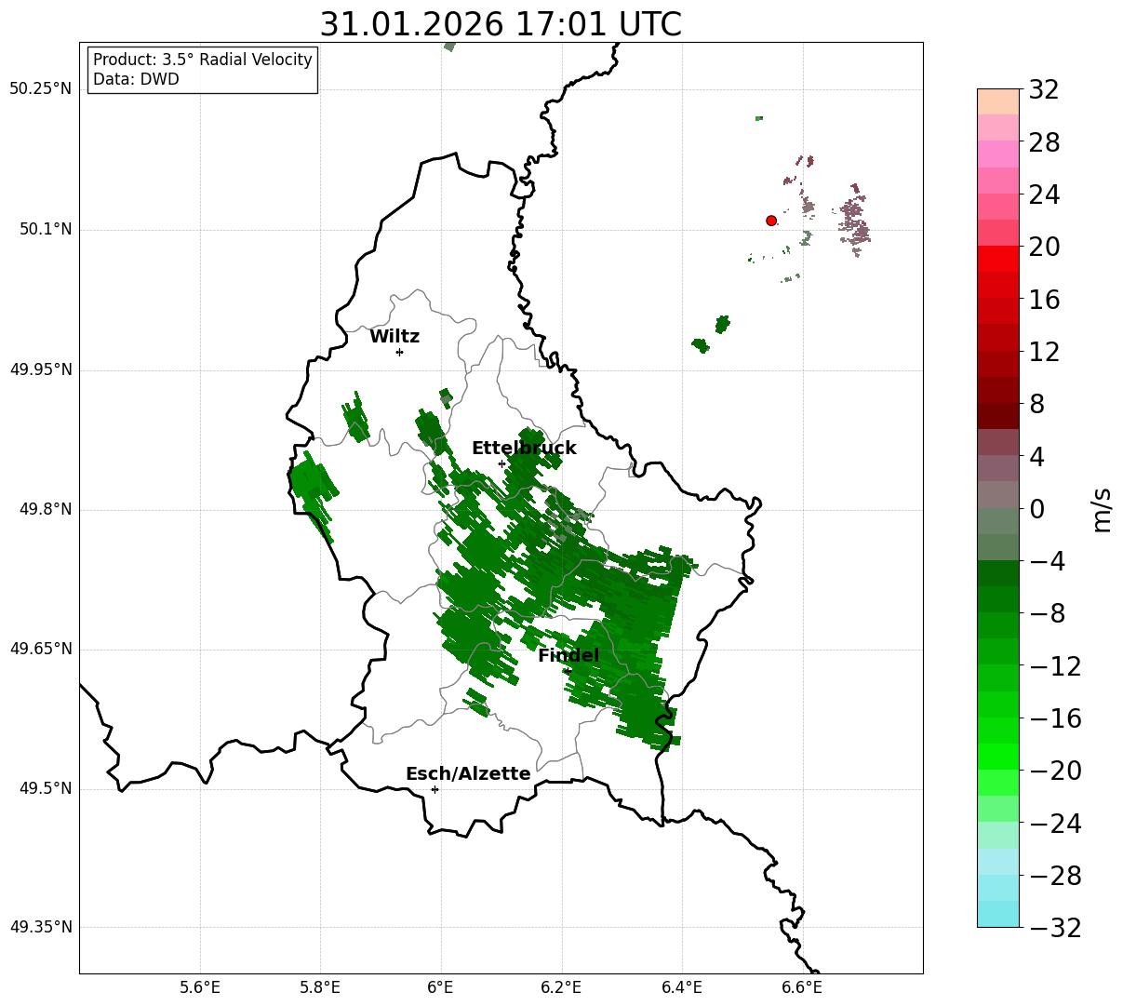Click the colorbar tick label −12
The image size is (1123, 1006).
[1054, 666]
